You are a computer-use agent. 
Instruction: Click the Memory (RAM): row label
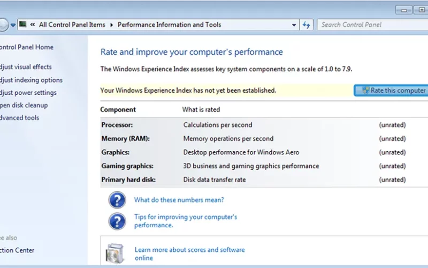tap(126, 139)
